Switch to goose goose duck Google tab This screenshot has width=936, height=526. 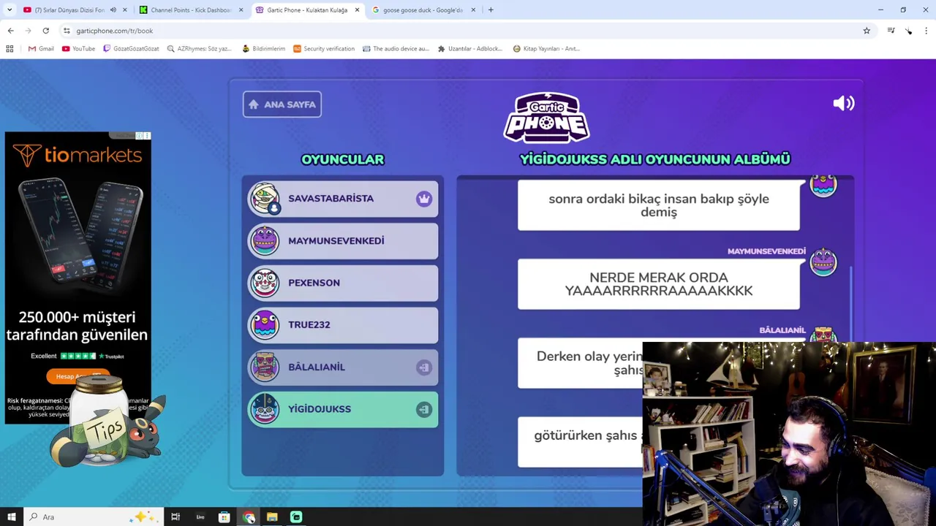click(423, 10)
